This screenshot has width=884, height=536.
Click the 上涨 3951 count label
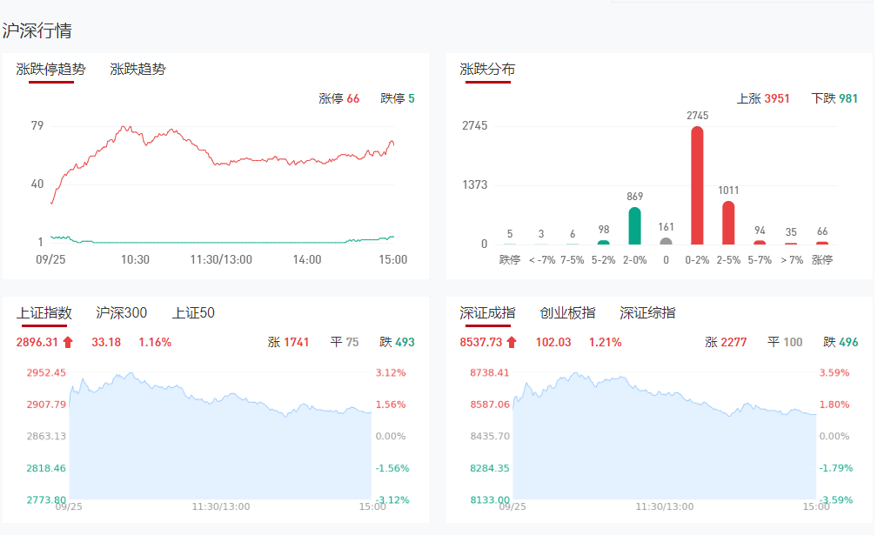coord(763,99)
